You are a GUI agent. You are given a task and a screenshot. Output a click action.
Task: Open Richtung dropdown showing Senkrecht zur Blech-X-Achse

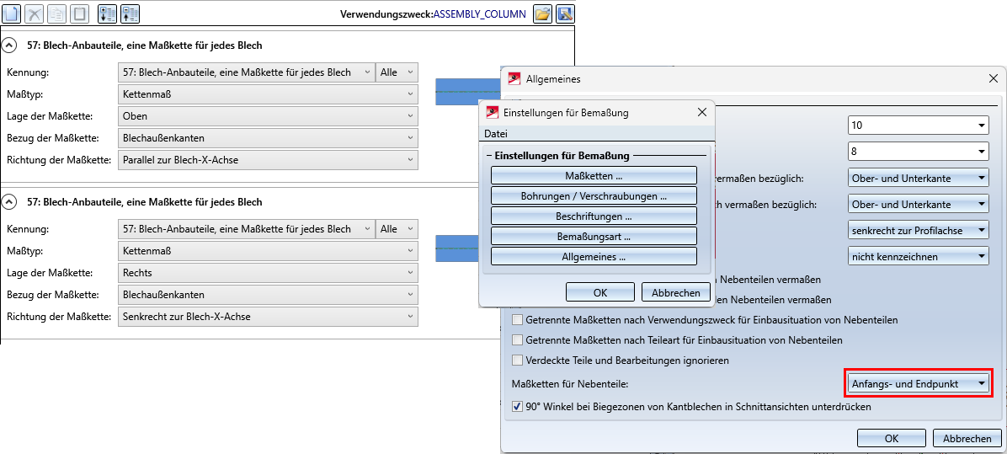[x=268, y=317]
